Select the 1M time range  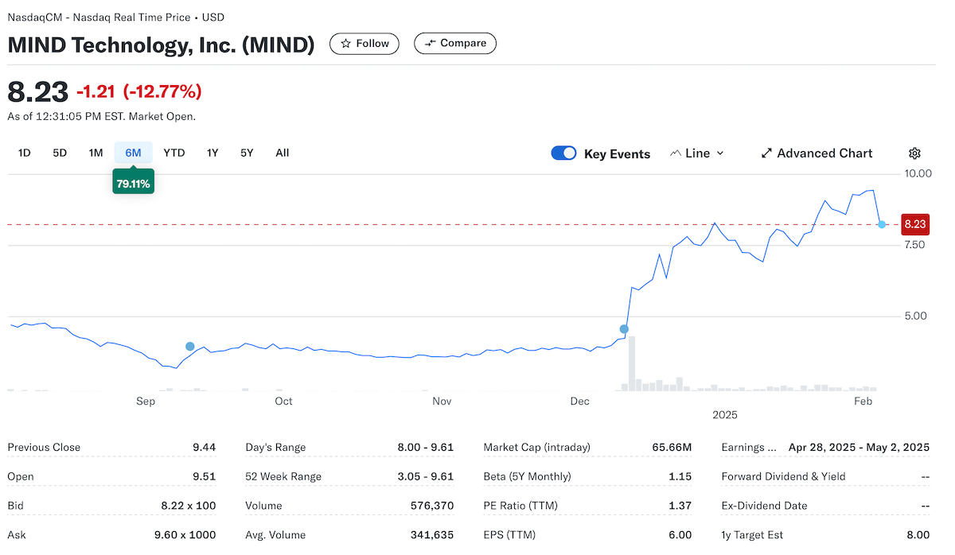(x=95, y=153)
